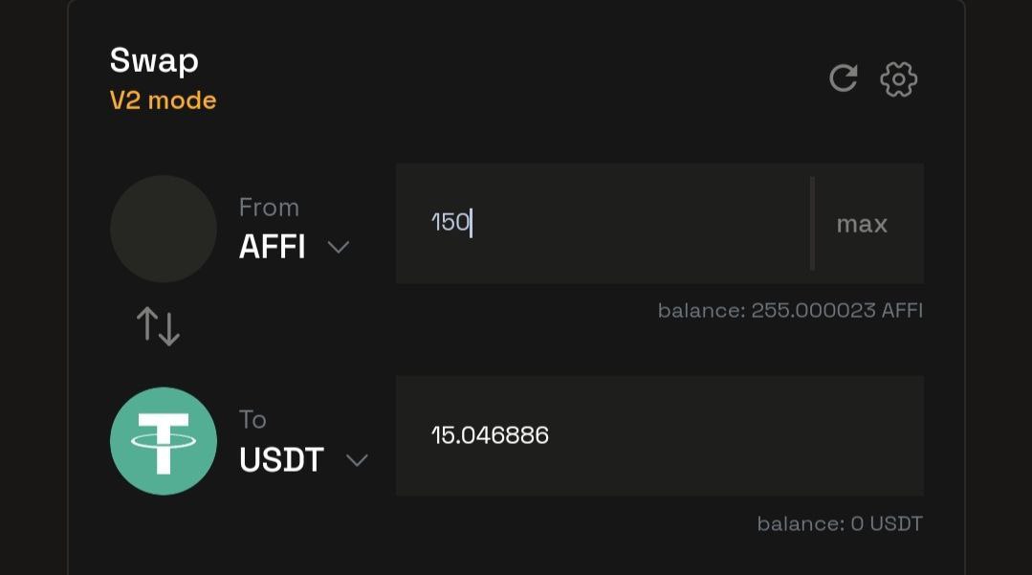This screenshot has height=575, width=1032.
Task: Click the swap direction arrows icon
Action: pos(159,327)
